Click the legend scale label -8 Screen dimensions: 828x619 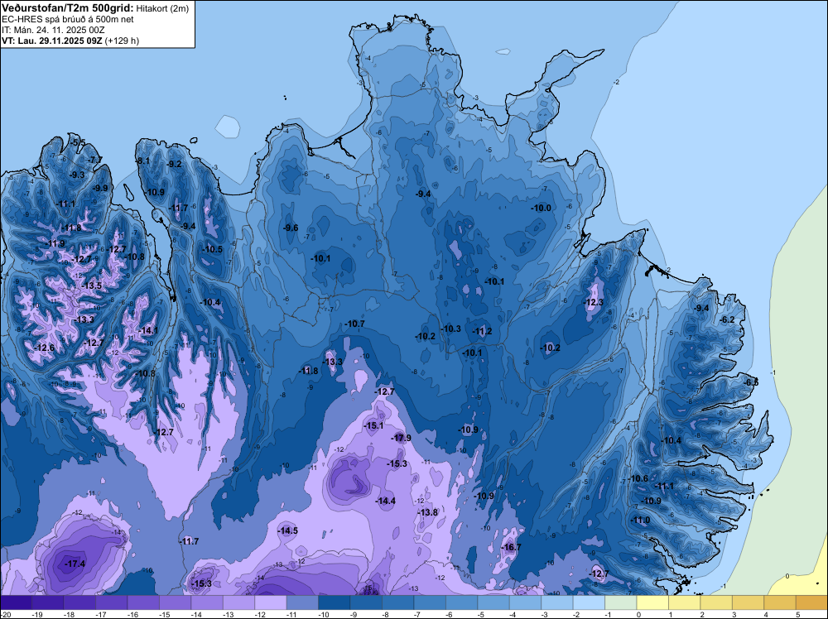387,614
